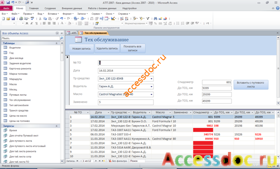Open the Записи menu
The image size is (280, 169).
82,14
